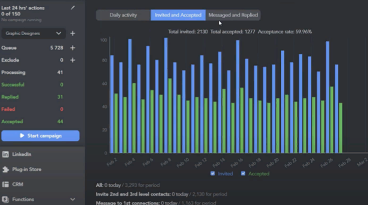
Task: Click the 0 of 150 actions counter
Action: (11, 14)
